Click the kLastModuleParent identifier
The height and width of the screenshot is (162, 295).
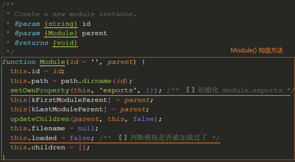(67, 109)
